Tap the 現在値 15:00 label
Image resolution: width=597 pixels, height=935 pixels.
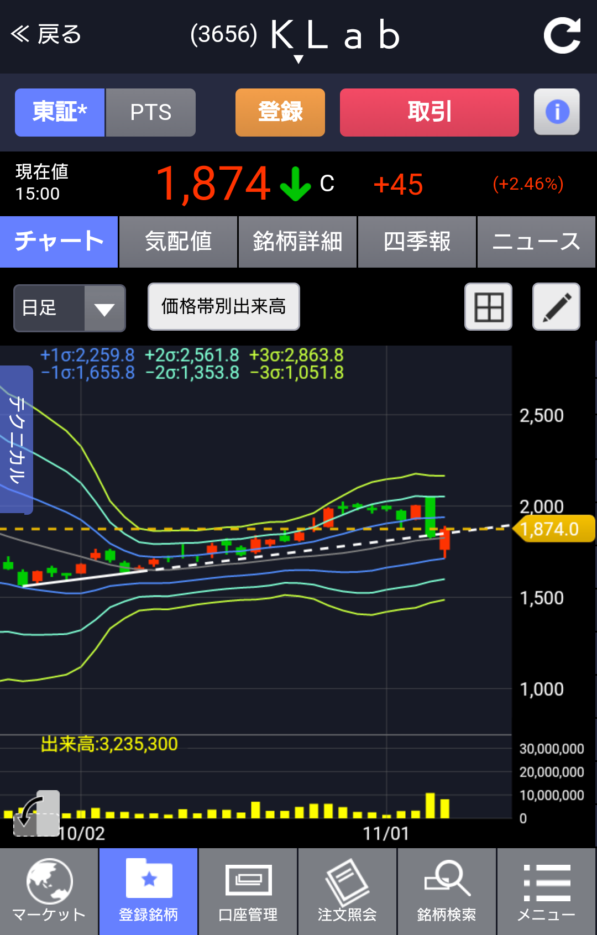pos(41,182)
